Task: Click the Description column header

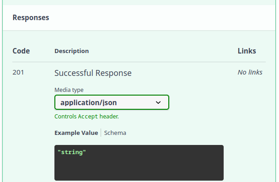Action: coord(71,51)
